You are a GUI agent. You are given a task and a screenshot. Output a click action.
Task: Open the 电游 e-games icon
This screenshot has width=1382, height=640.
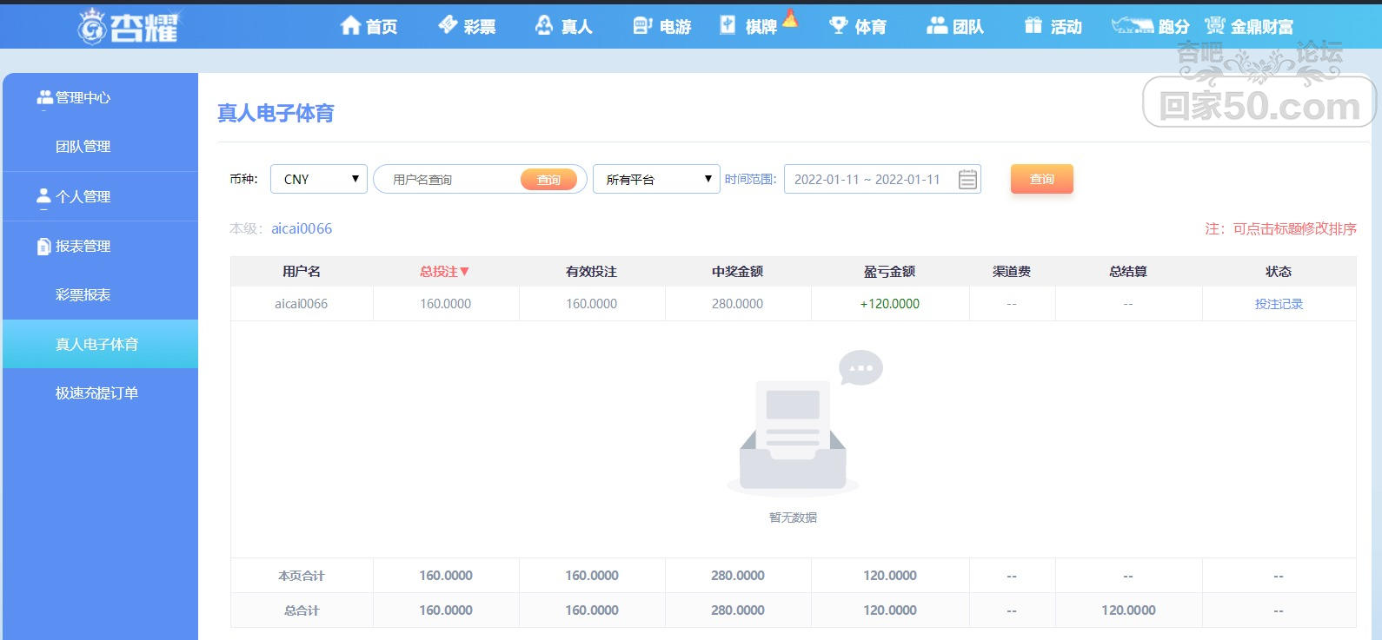tap(642, 25)
